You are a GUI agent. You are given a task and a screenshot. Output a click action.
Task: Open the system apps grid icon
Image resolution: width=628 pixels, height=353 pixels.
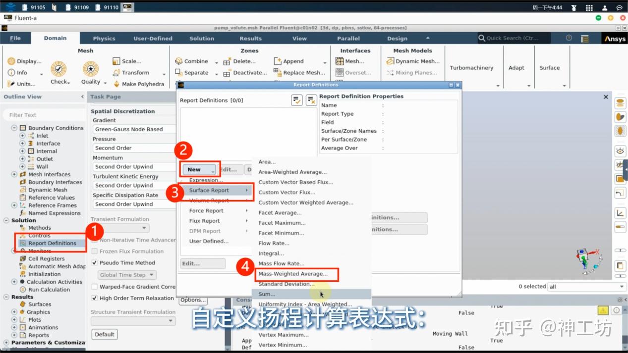pyautogui.click(x=589, y=7)
